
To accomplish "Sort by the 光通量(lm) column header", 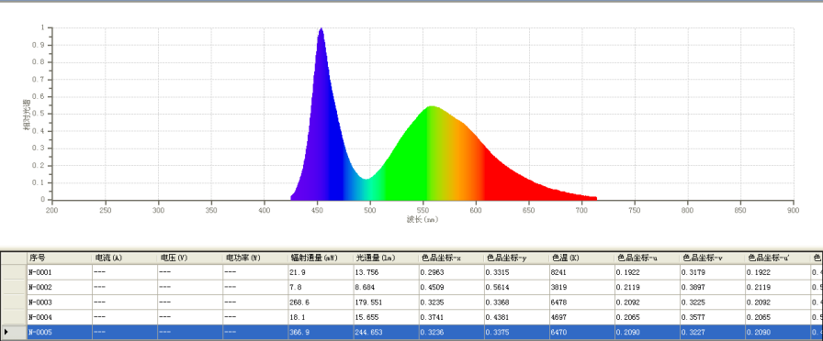I will click(386, 258).
